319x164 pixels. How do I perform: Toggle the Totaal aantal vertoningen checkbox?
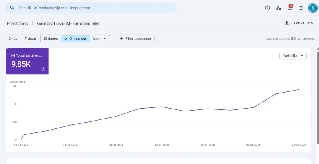point(13,55)
